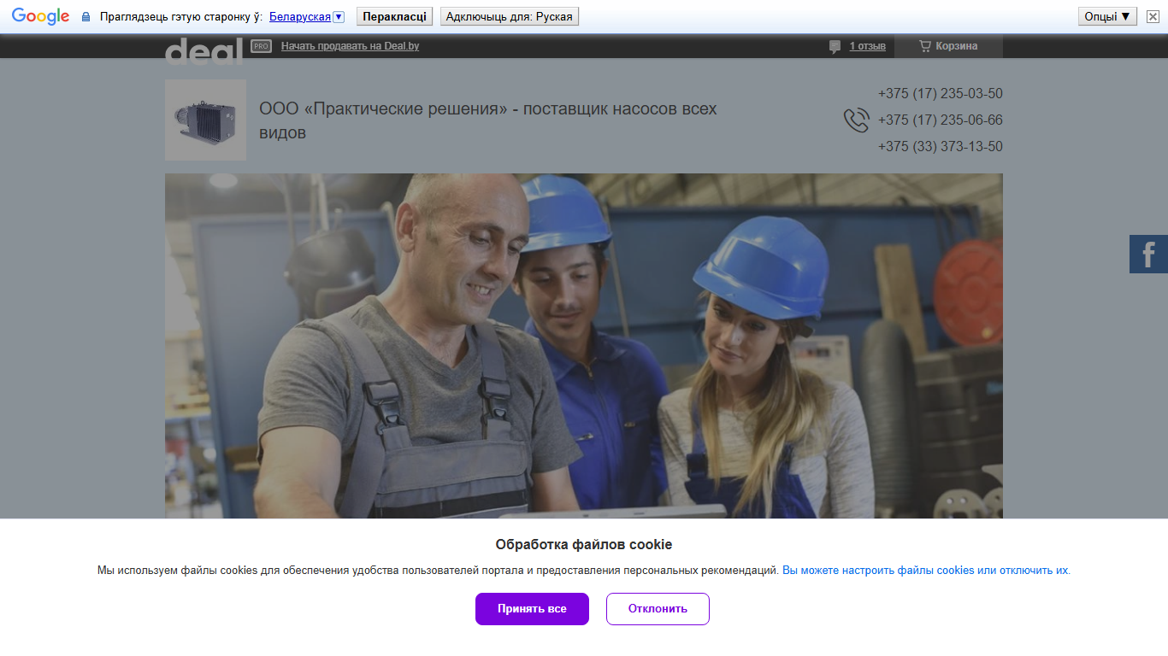Image resolution: width=1168 pixels, height=656 pixels.
Task: Click the review speech bubble icon
Action: pyautogui.click(x=835, y=47)
